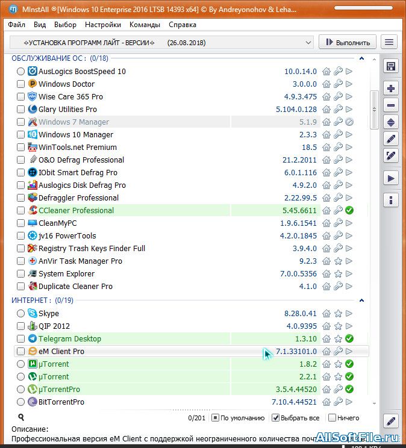Select AusLogics BoostSpeed 10 radio button
The image size is (406, 448).
coord(20,71)
